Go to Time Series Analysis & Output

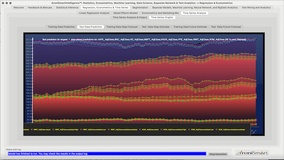click(x=130, y=17)
